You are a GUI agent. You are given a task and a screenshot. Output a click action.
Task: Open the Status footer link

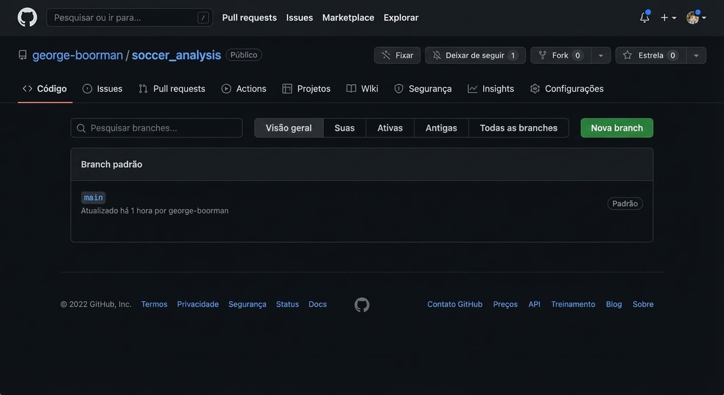point(287,304)
